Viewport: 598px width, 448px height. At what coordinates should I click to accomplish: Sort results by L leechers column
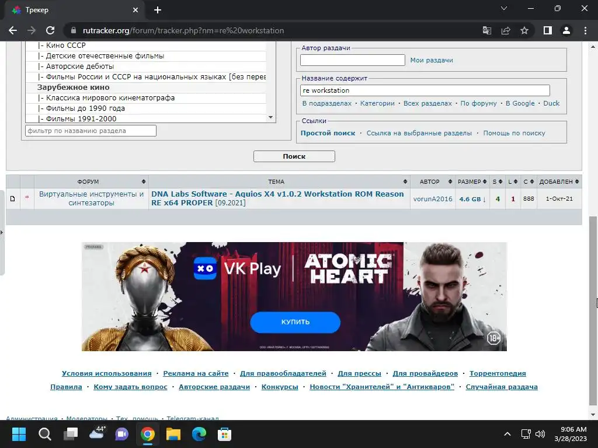[513, 182]
